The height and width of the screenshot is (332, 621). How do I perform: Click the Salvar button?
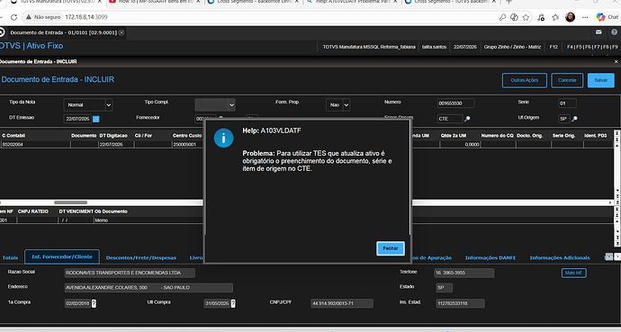click(600, 80)
